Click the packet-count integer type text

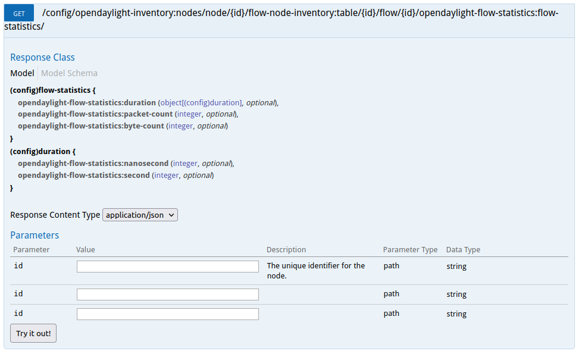(x=189, y=114)
